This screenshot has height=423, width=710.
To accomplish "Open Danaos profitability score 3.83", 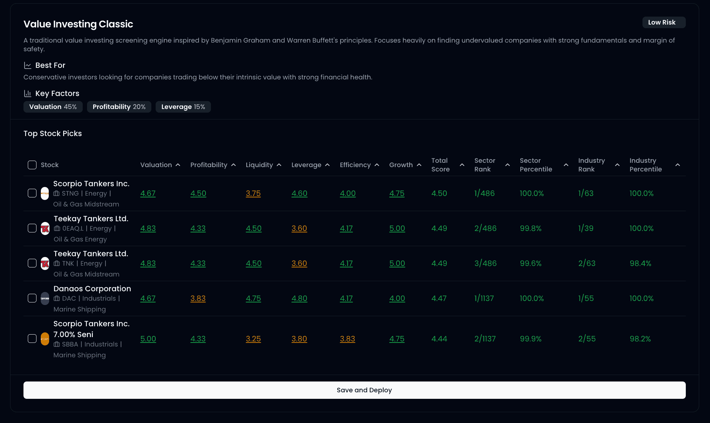I will [198, 298].
